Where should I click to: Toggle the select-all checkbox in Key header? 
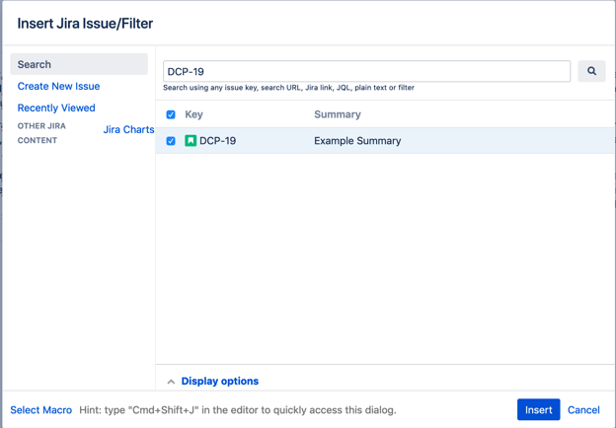tap(171, 114)
